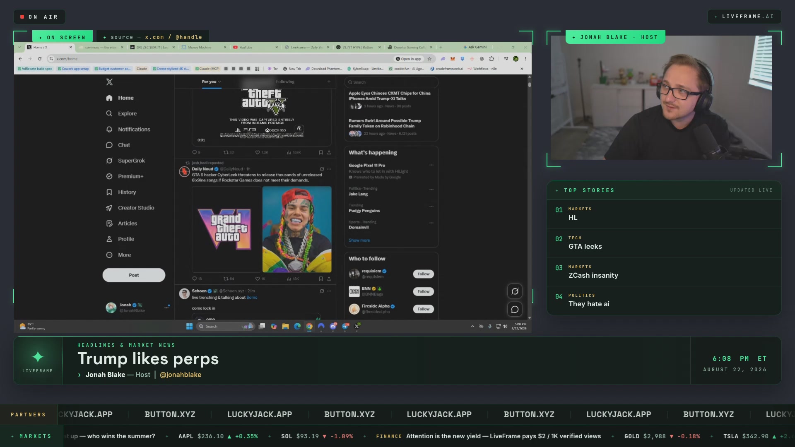795x447 pixels.
Task: Click the Post button
Action: tap(134, 275)
